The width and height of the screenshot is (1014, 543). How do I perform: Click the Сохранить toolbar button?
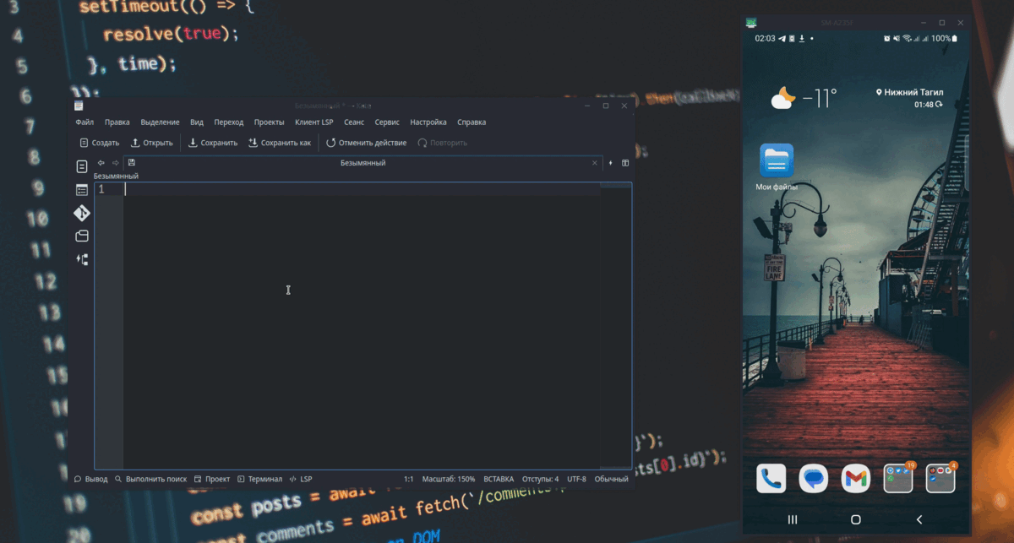pos(213,143)
